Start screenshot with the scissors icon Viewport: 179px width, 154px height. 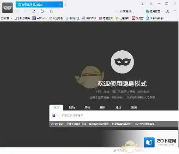tap(168, 11)
